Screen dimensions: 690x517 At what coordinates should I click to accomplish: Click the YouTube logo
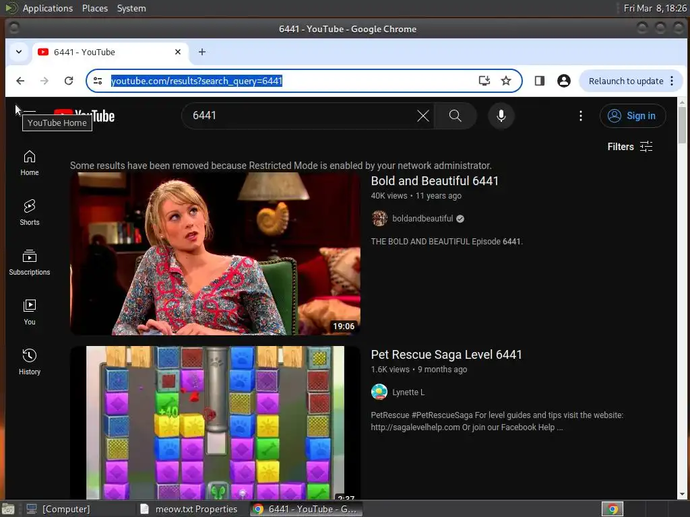(x=84, y=116)
